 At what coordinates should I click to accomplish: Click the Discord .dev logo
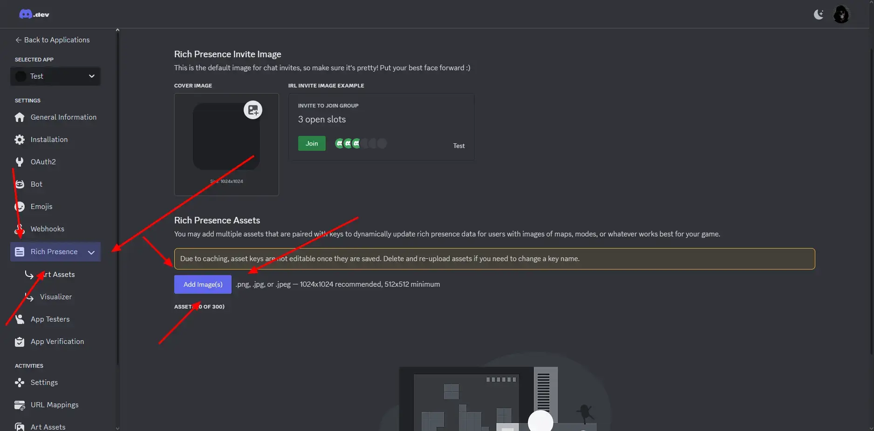point(34,14)
